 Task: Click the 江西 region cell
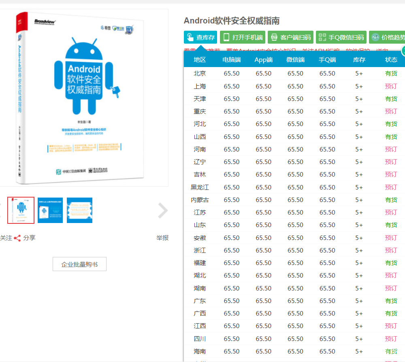pos(200,326)
